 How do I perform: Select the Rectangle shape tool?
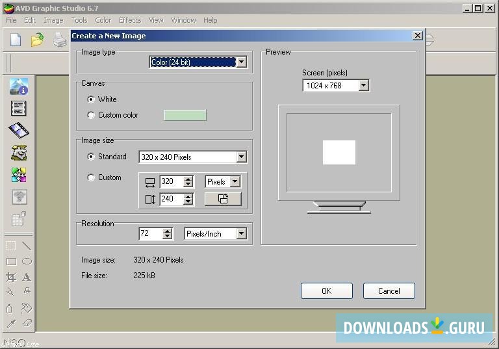click(x=12, y=261)
